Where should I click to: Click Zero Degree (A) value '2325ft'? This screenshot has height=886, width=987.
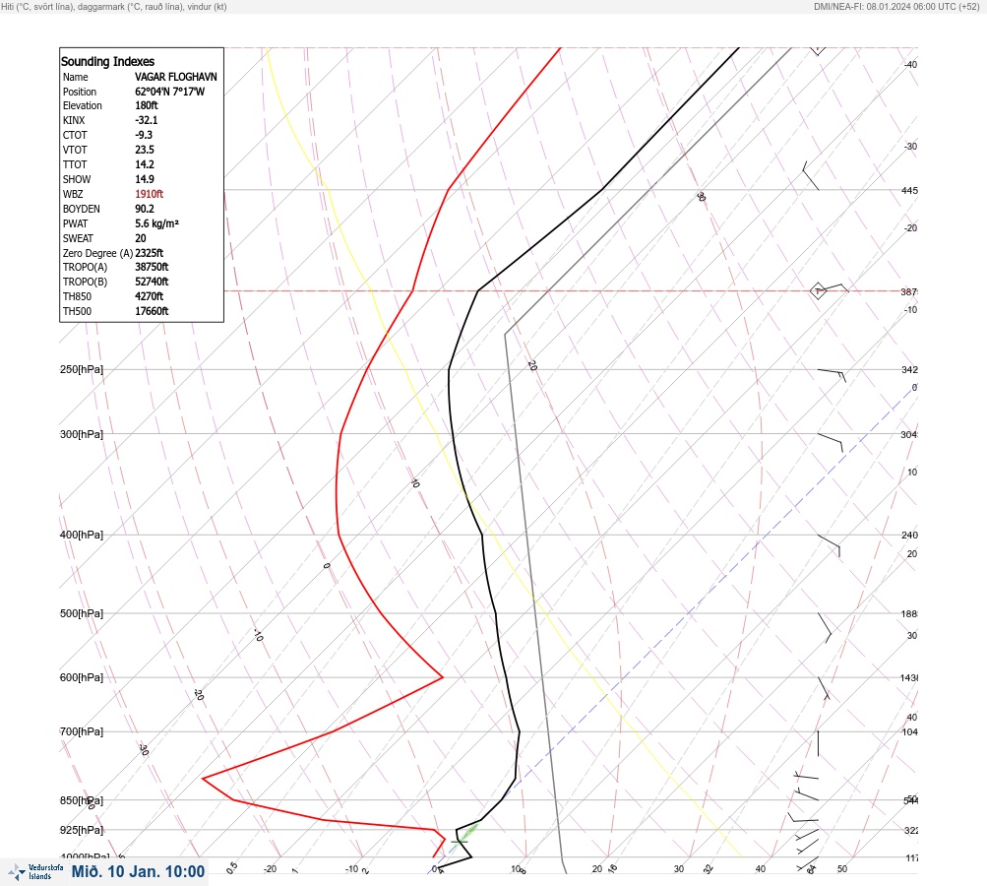[x=150, y=253]
